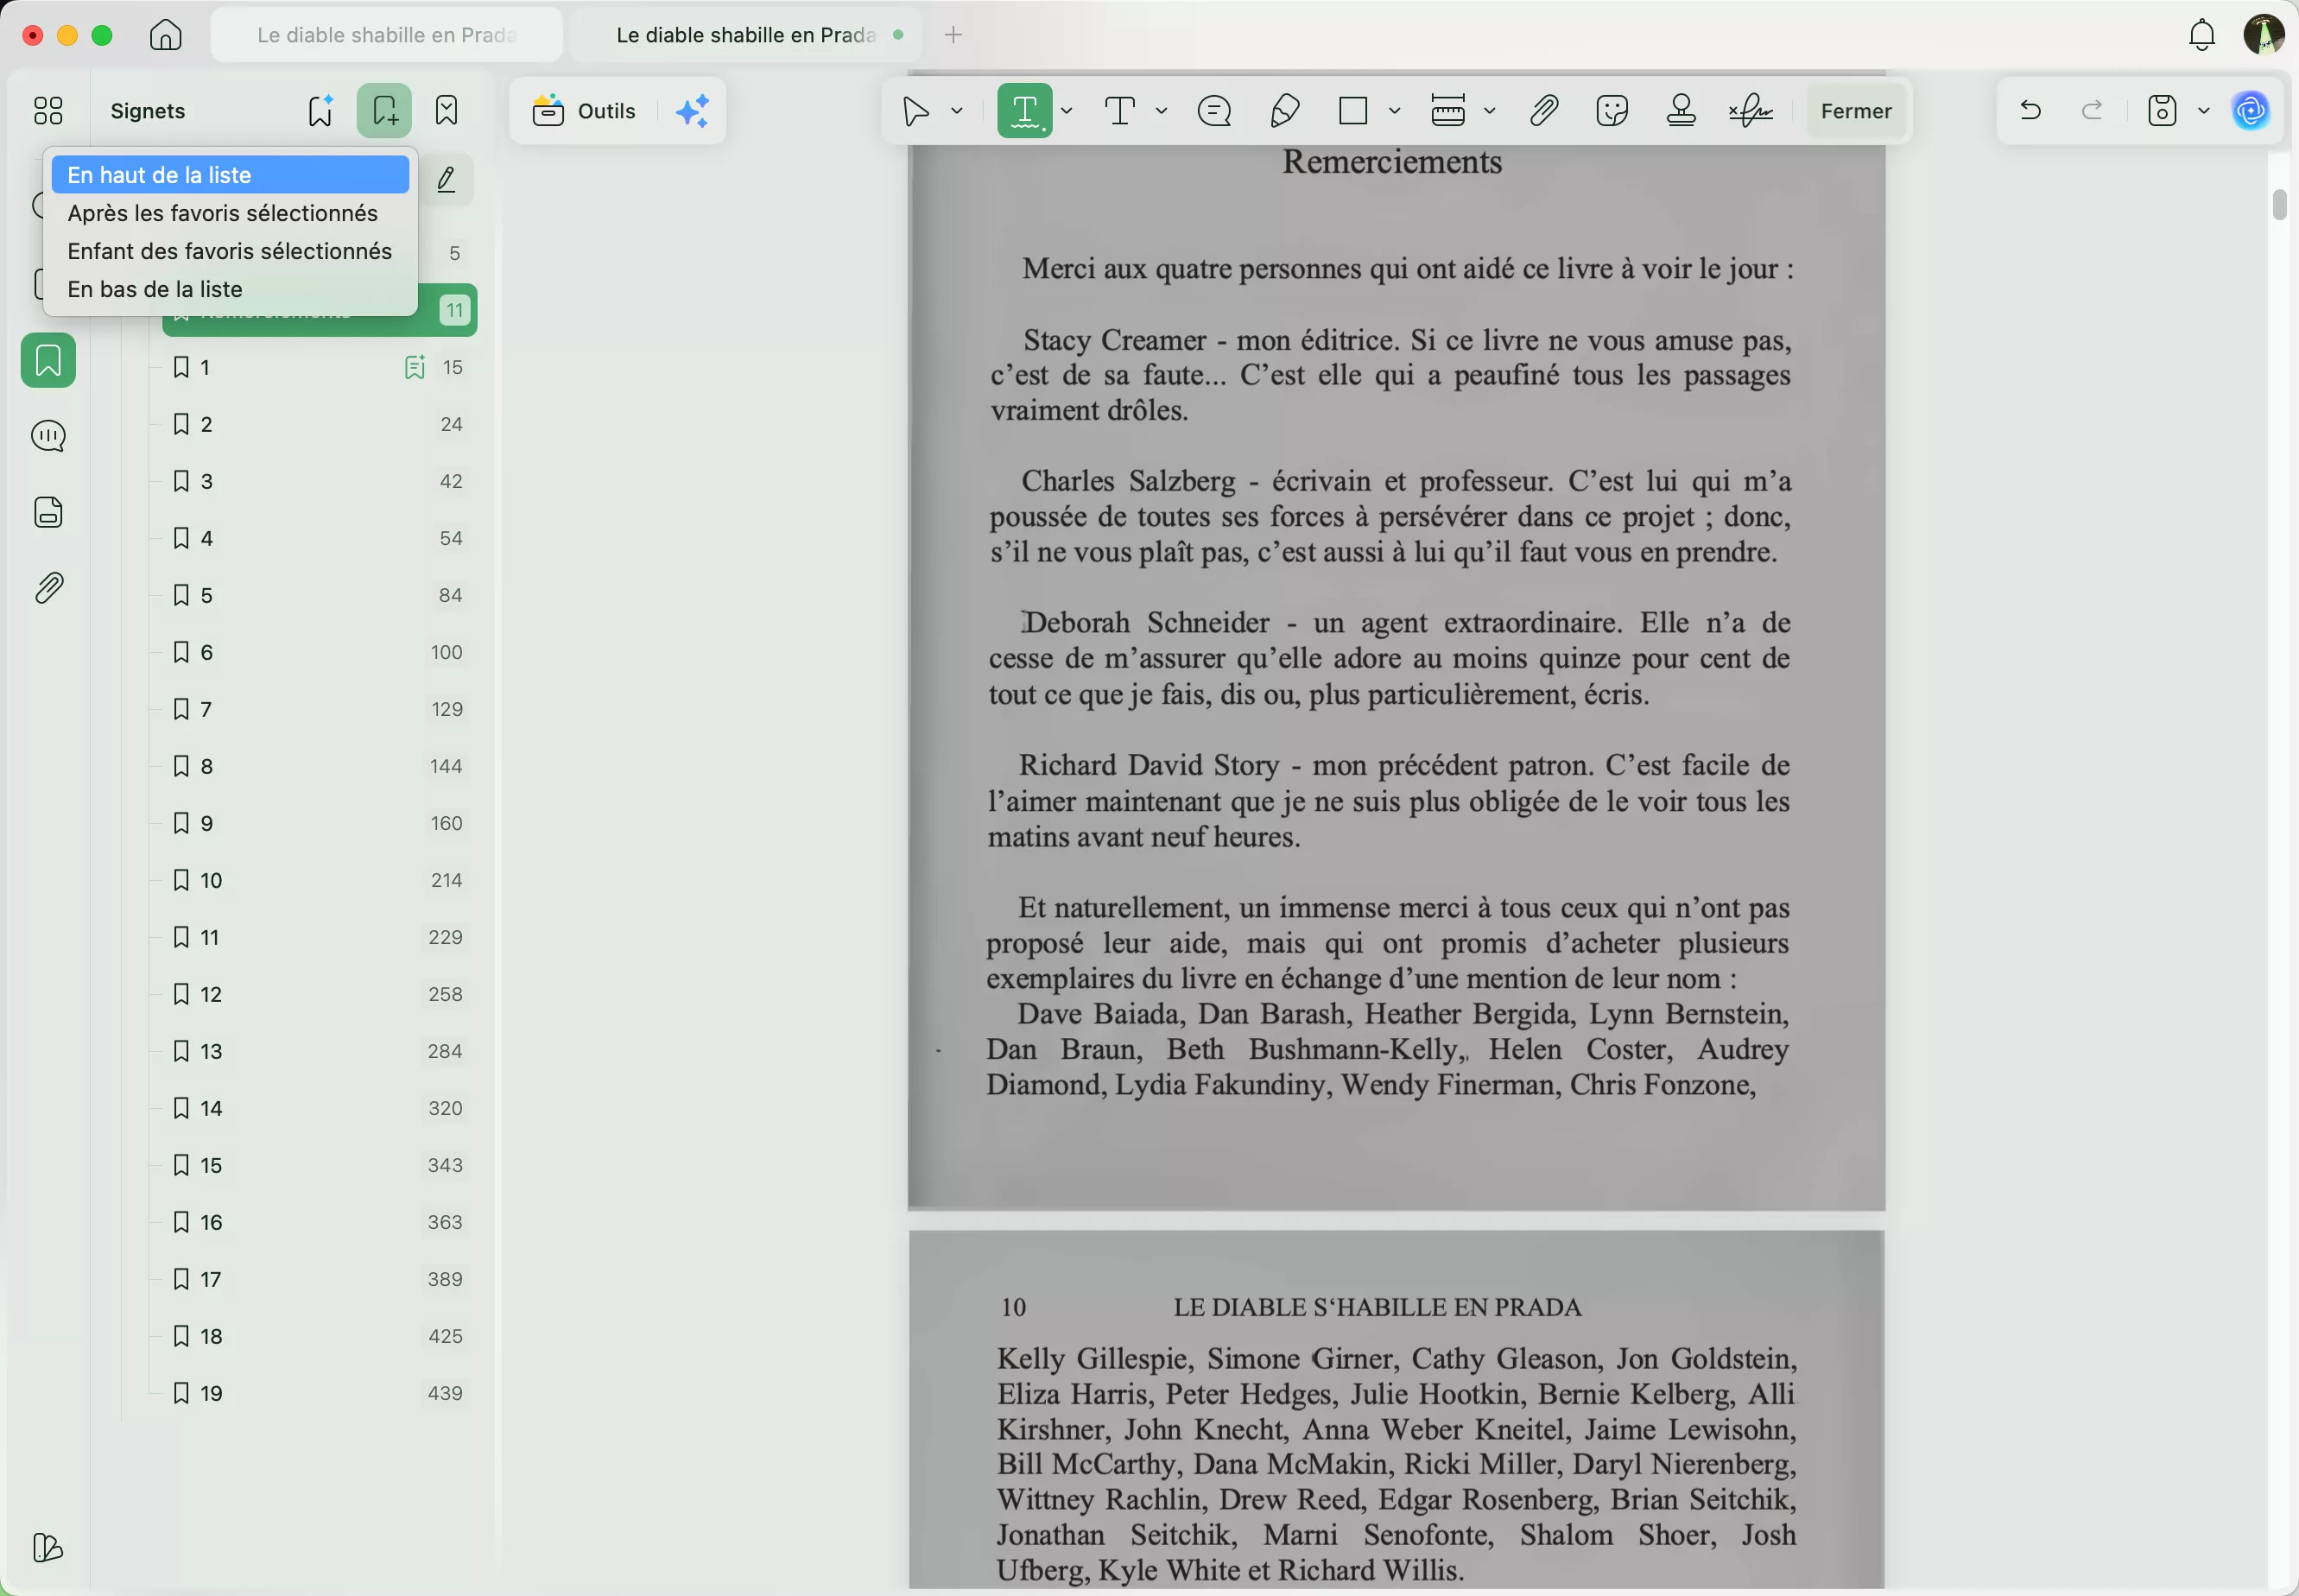This screenshot has width=2299, height=1596.
Task: Click the paperclip attachment tool in toolbar
Action: (1543, 111)
